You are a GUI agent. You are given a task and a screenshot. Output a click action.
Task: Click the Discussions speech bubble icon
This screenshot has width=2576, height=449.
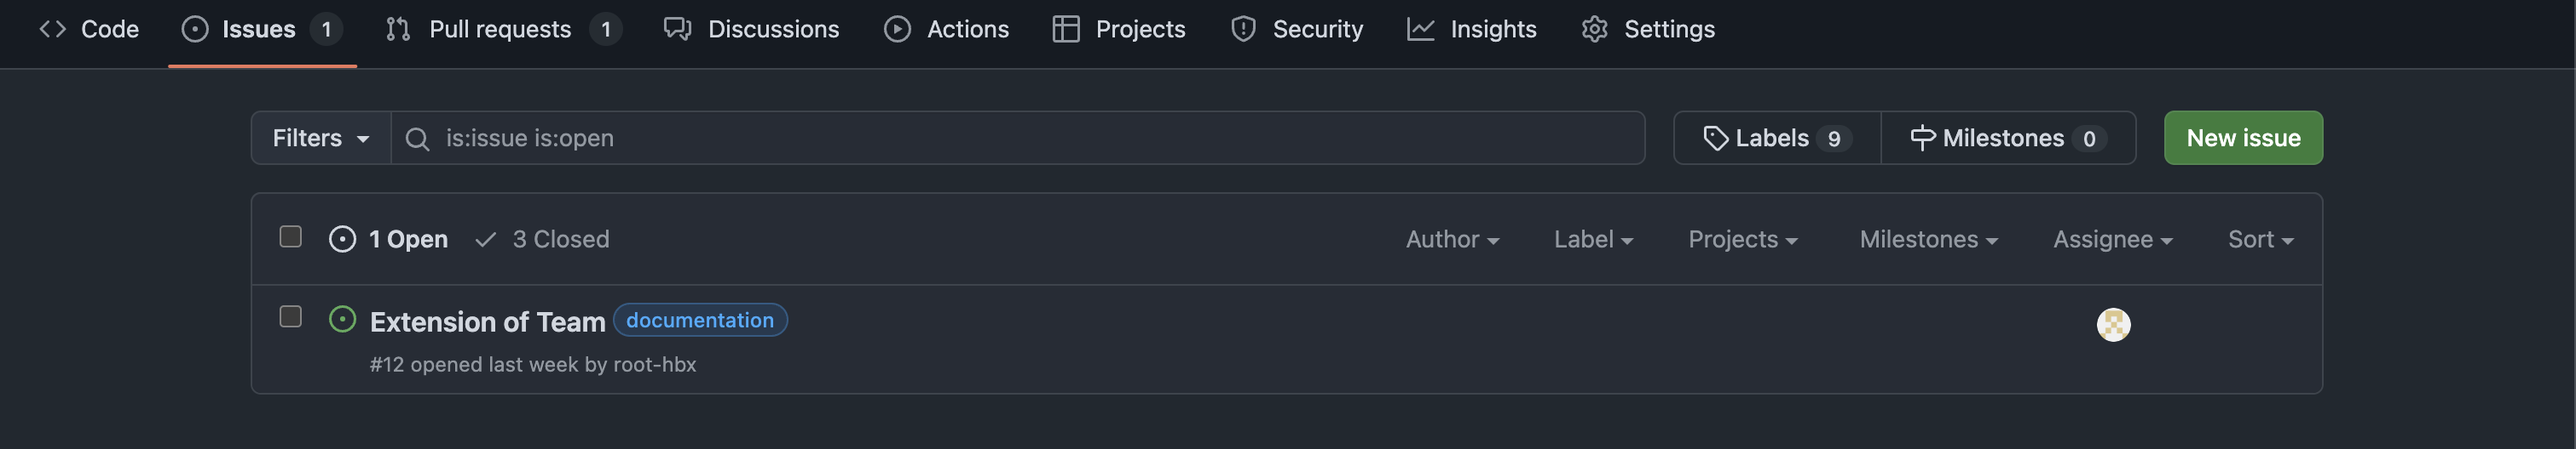677,29
